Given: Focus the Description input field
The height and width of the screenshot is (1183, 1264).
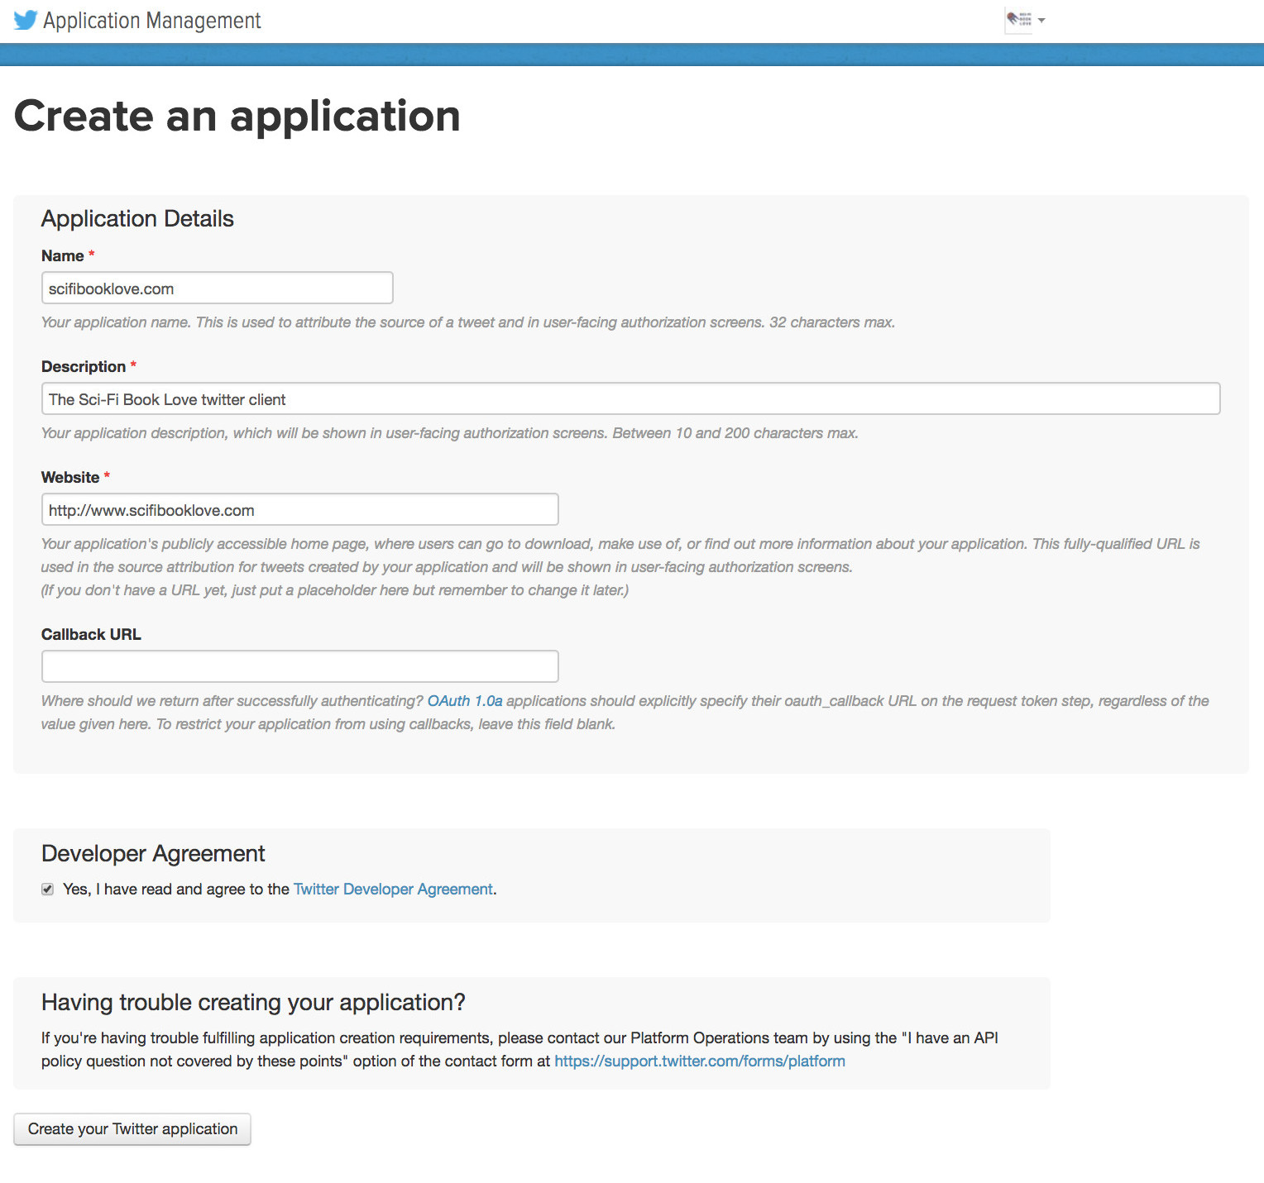Looking at the screenshot, I should (x=631, y=399).
